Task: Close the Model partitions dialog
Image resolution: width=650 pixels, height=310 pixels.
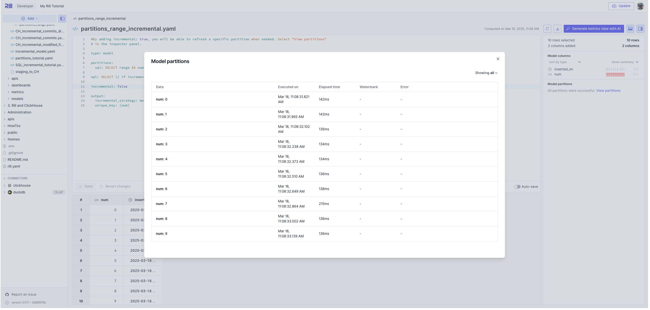Action: tap(498, 59)
